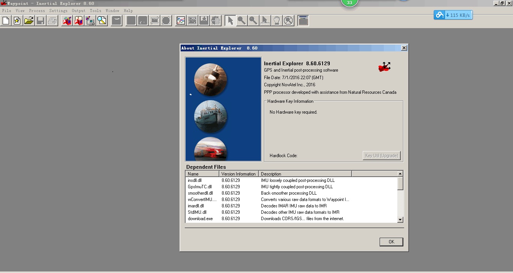Click 'Inertial Explorer 8.60.6129' heading
Image resolution: width=513 pixels, height=273 pixels.
click(297, 63)
